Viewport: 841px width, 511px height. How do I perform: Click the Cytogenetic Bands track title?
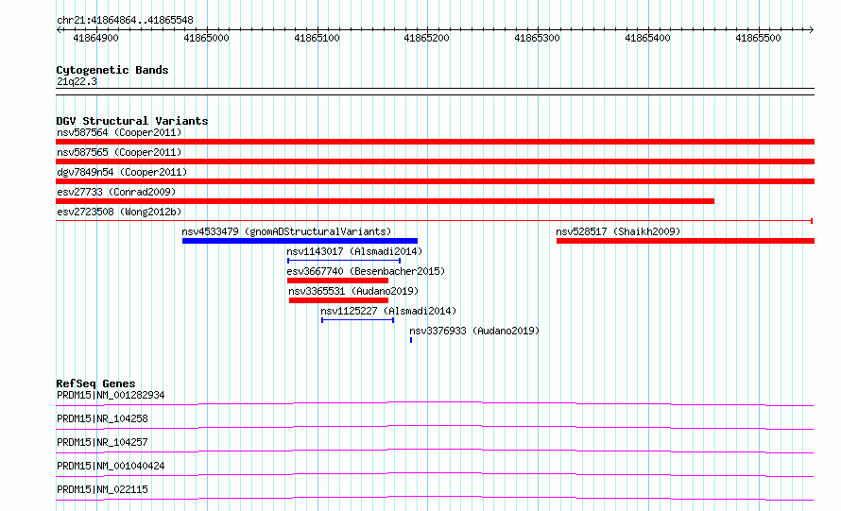tap(112, 70)
